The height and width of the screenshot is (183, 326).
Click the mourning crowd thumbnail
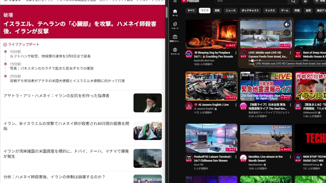pyautogui.click(x=147, y=131)
